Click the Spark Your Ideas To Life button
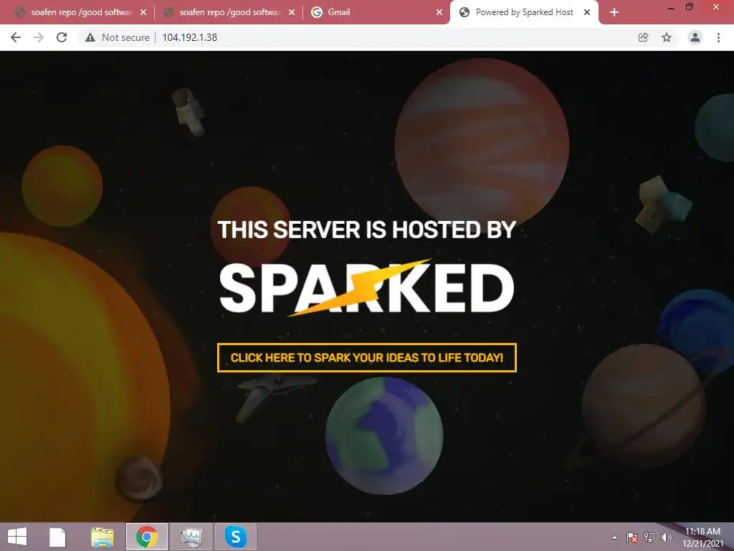 pyautogui.click(x=367, y=357)
